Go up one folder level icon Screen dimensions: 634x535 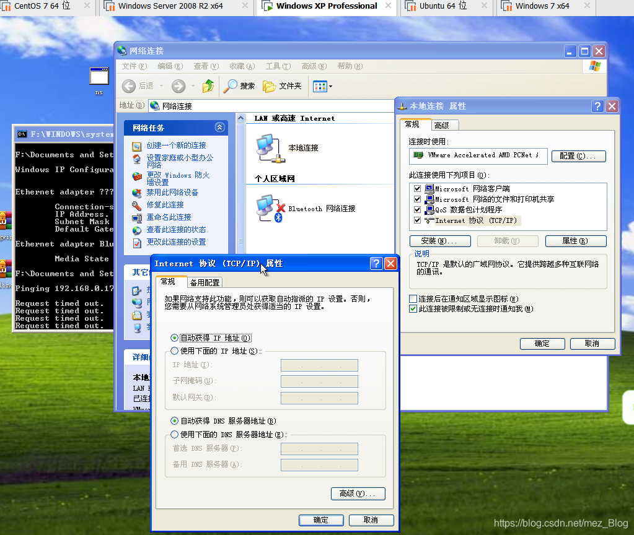(x=208, y=85)
